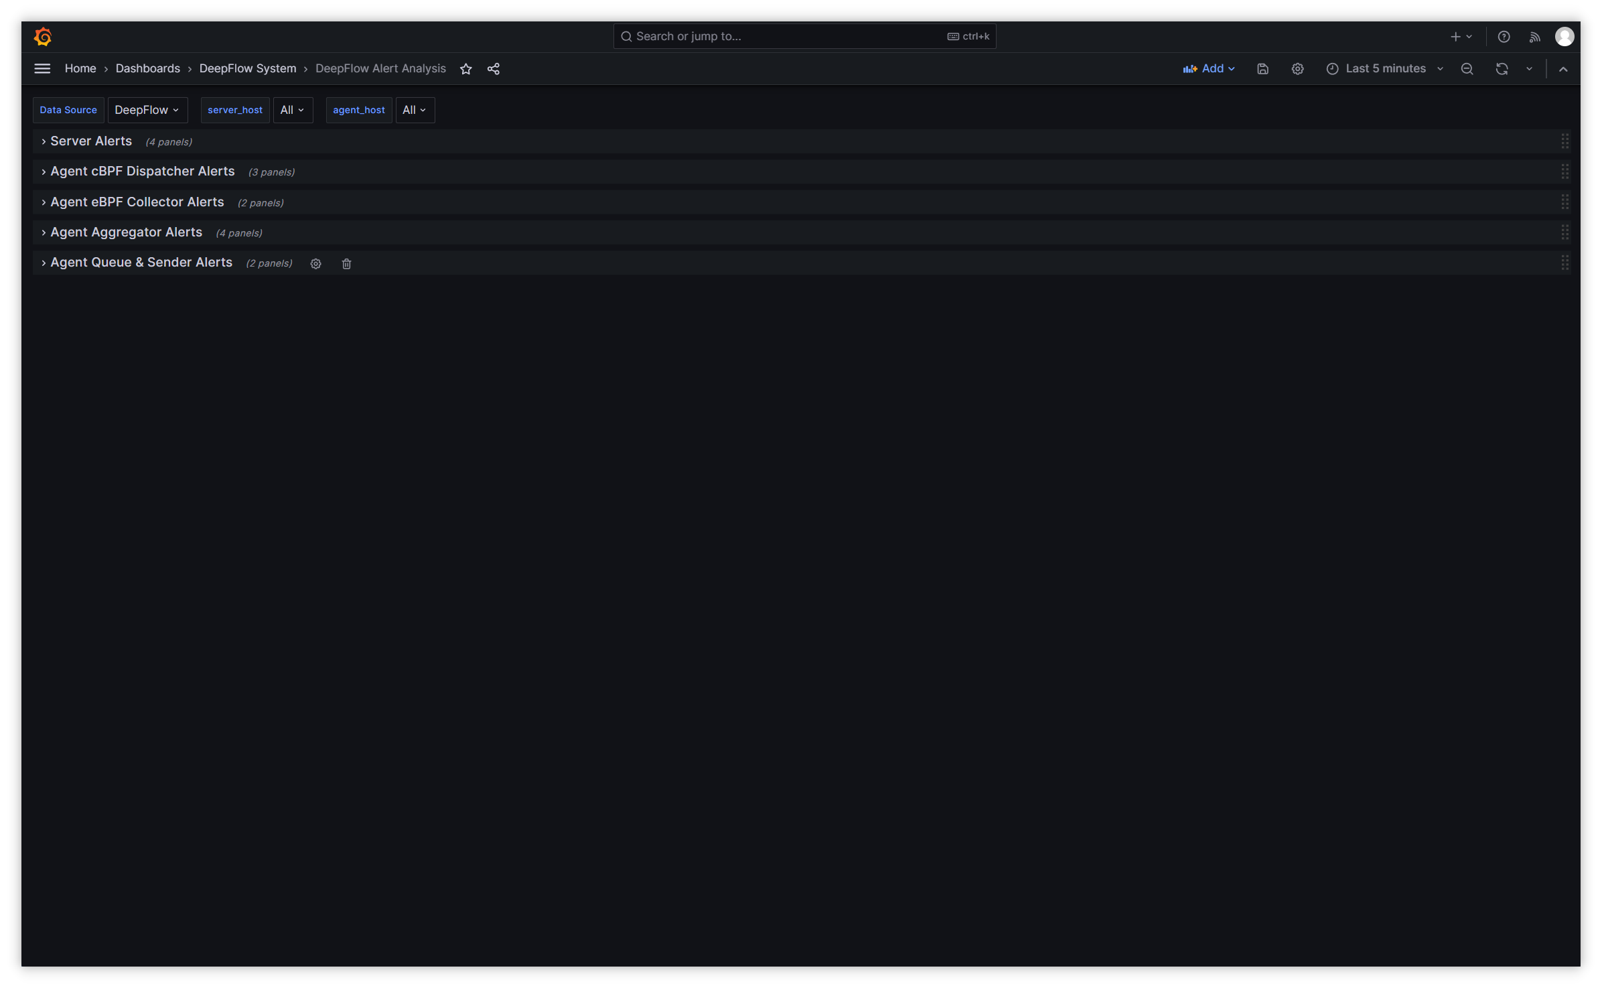1602x988 pixels.
Task: Expand Agent eBPF Collector Alerts row
Action: point(137,202)
